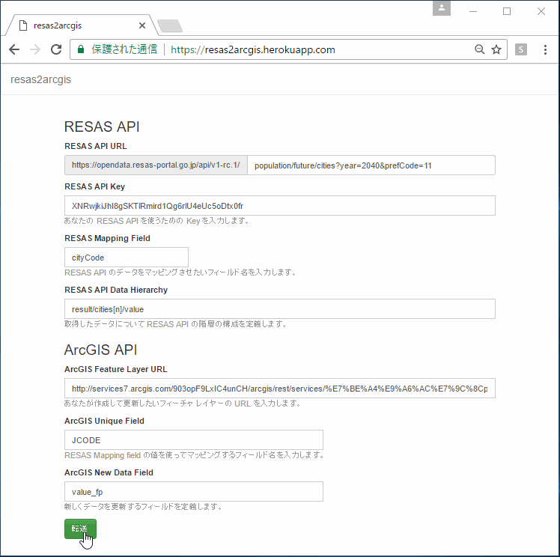Click the green secure lock icon

[81, 49]
